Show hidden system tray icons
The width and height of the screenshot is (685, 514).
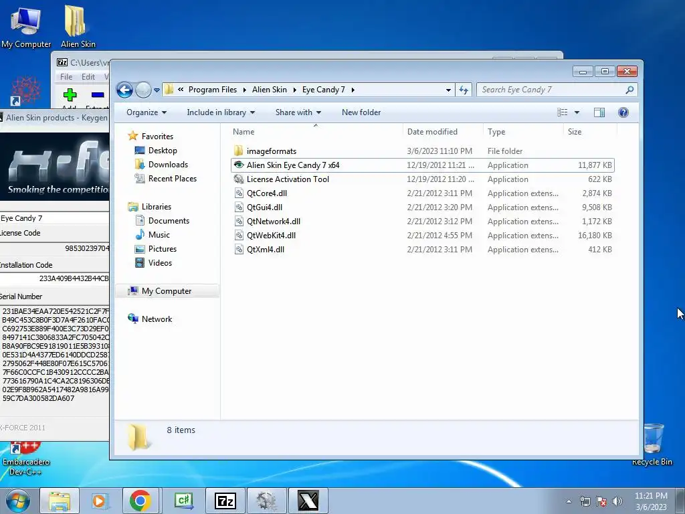[569, 501]
